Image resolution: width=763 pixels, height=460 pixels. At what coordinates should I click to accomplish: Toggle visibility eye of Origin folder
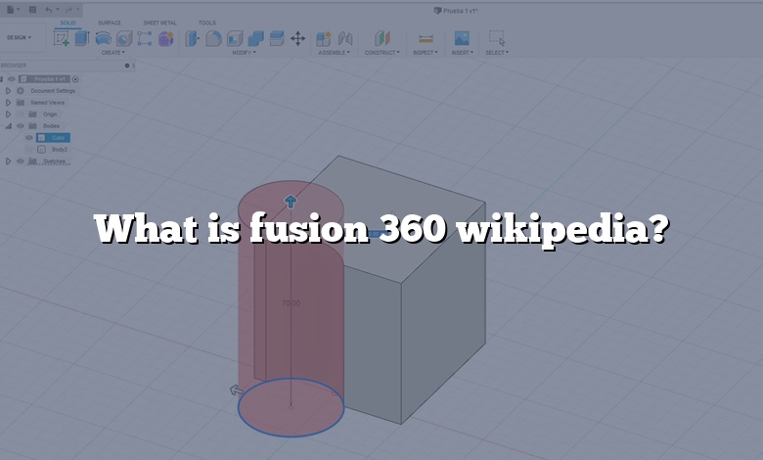pyautogui.click(x=21, y=114)
